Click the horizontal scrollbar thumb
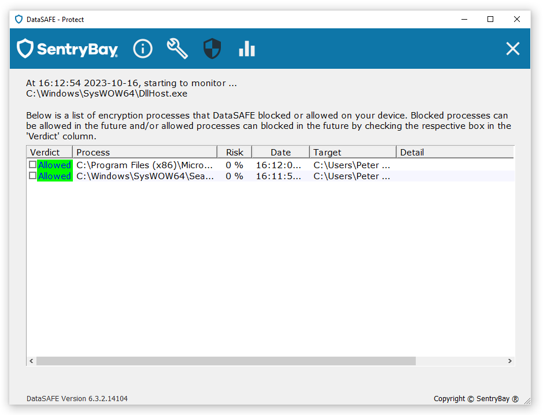543x415 pixels. [226, 361]
